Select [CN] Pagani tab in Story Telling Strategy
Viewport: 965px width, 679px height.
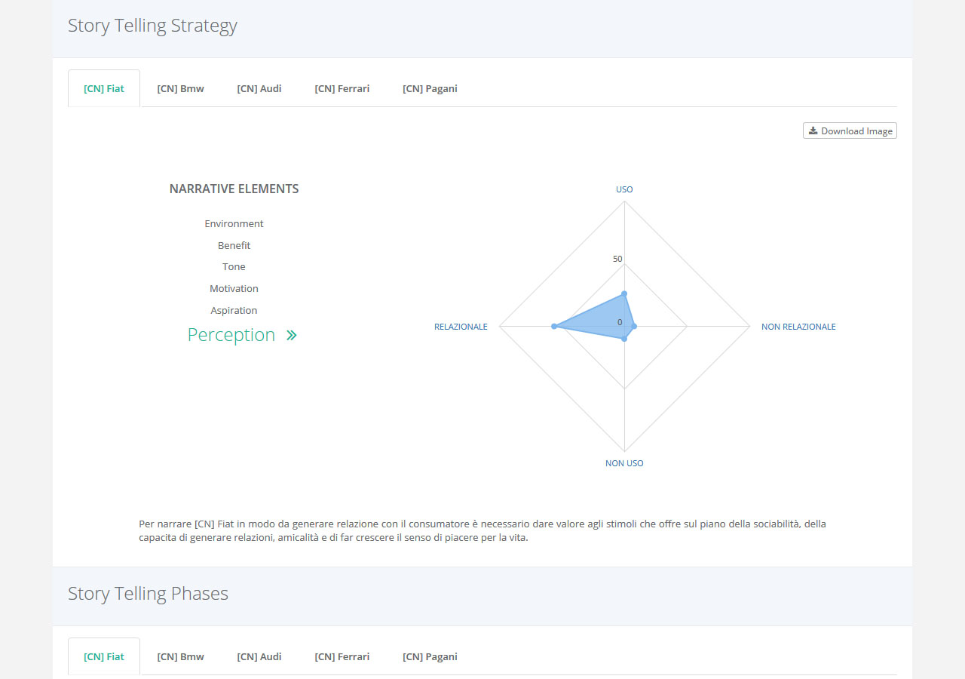pos(430,88)
